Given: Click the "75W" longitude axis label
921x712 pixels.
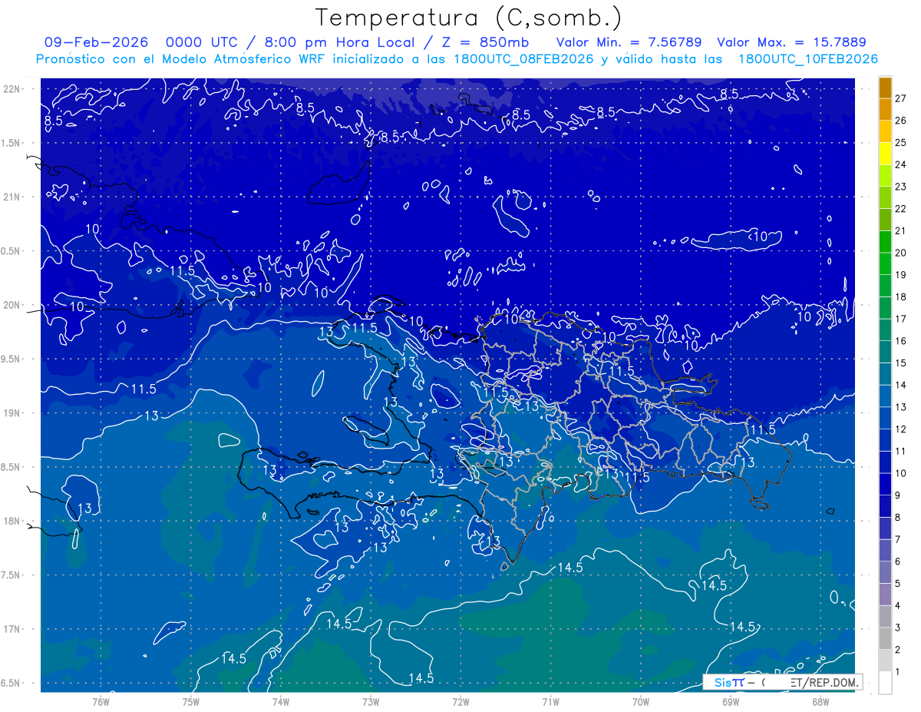Looking at the screenshot, I should (x=191, y=702).
